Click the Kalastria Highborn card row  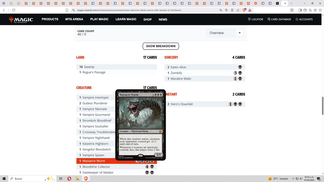point(96,144)
